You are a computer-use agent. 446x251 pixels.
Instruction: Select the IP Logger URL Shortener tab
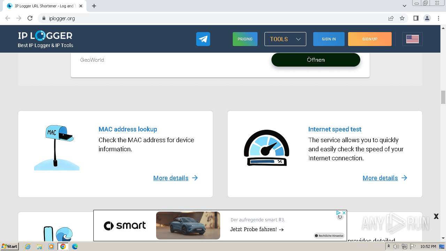pyautogui.click(x=45, y=6)
